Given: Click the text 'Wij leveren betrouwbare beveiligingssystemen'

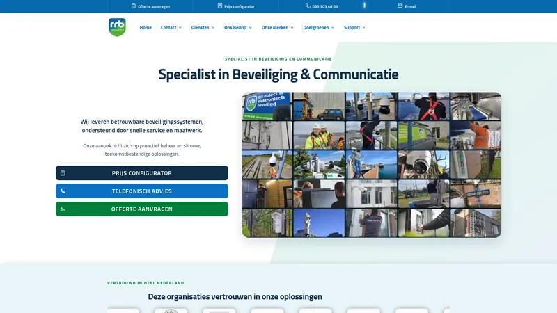Looking at the screenshot, I should tap(142, 121).
